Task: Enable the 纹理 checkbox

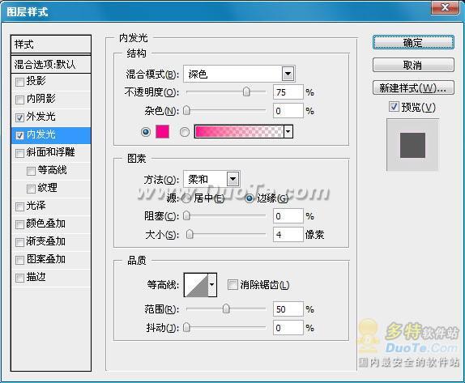Action: pyautogui.click(x=31, y=189)
